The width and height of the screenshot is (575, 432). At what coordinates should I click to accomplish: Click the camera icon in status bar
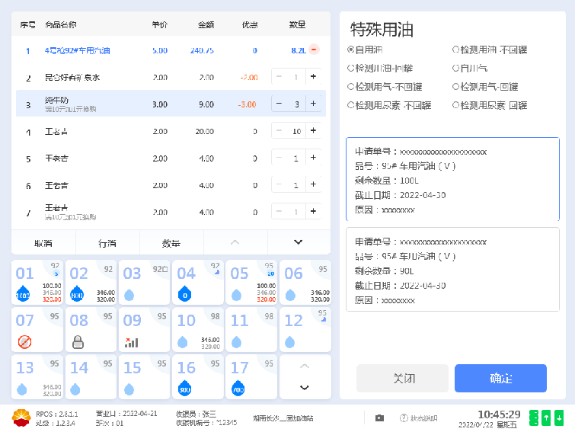click(379, 418)
